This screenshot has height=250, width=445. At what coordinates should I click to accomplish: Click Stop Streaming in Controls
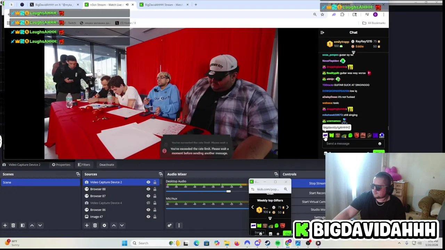[309, 183]
